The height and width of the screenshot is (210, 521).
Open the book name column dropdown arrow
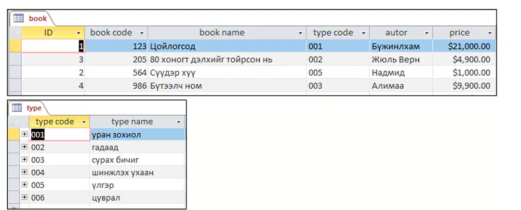pyautogui.click(x=300, y=33)
